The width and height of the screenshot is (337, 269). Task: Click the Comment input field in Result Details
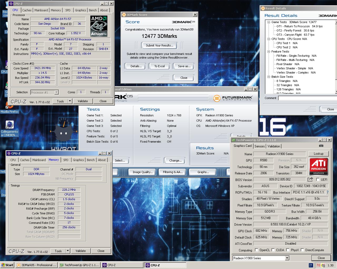pos(308,98)
